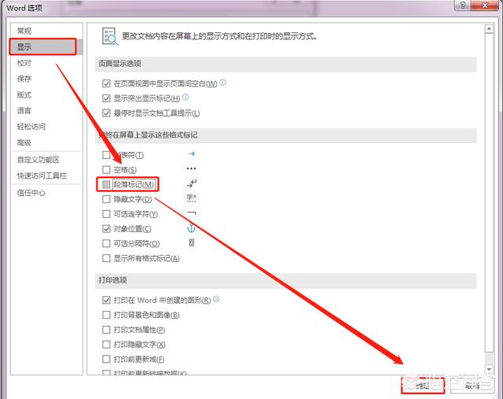The height and width of the screenshot is (399, 503).
Task: Toggle 悬停时显示文档工具提示(L) checkbox
Action: (x=106, y=113)
